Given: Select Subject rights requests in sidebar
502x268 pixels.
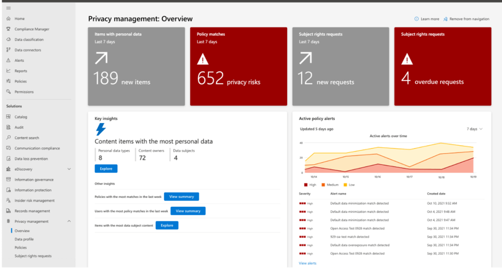Looking at the screenshot, I should 33,256.
